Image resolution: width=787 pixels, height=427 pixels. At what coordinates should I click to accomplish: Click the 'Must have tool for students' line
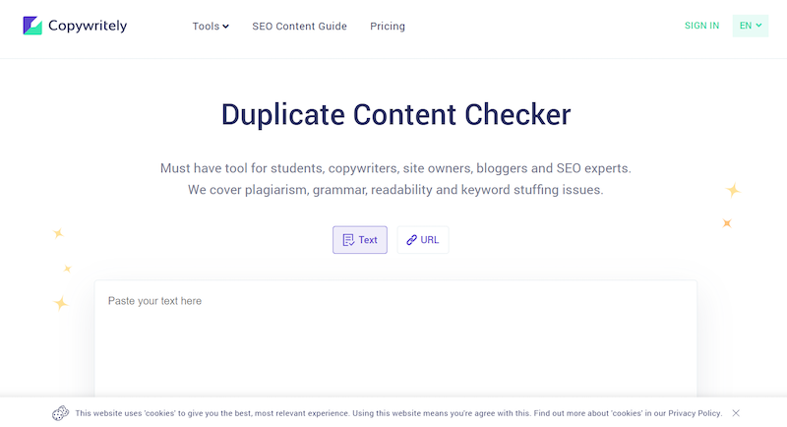tap(395, 168)
